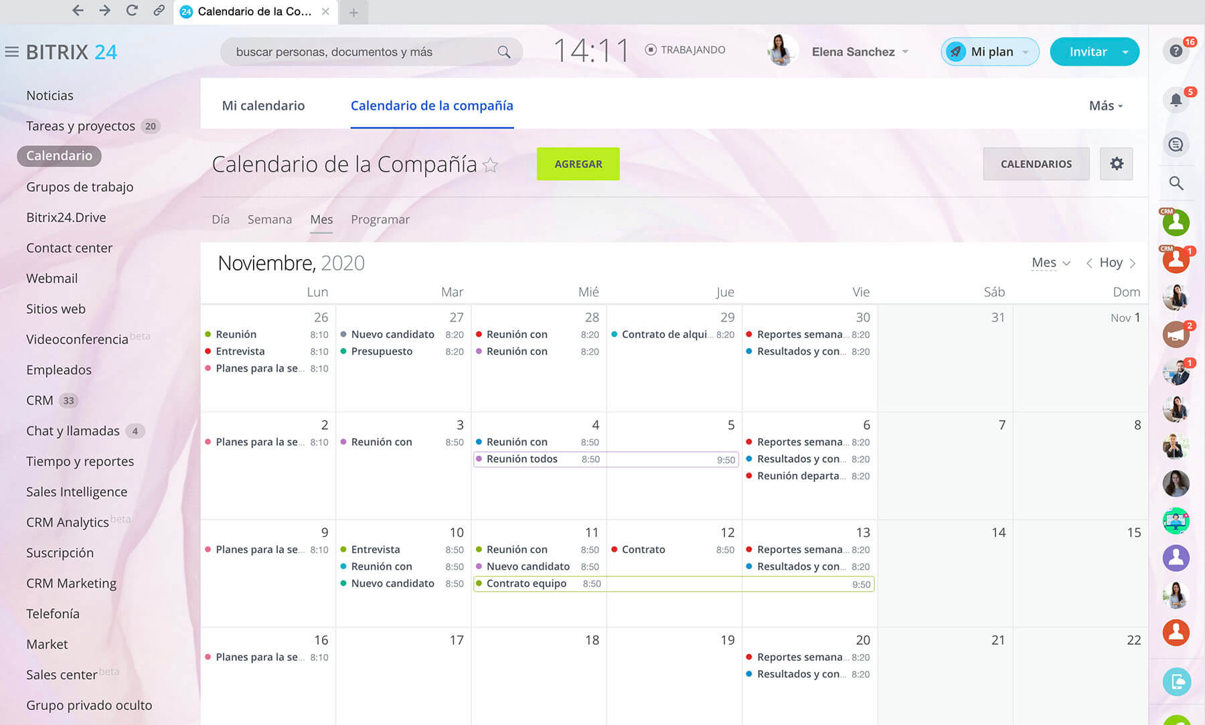
Task: Switch to Mi calendario tab
Action: click(263, 106)
